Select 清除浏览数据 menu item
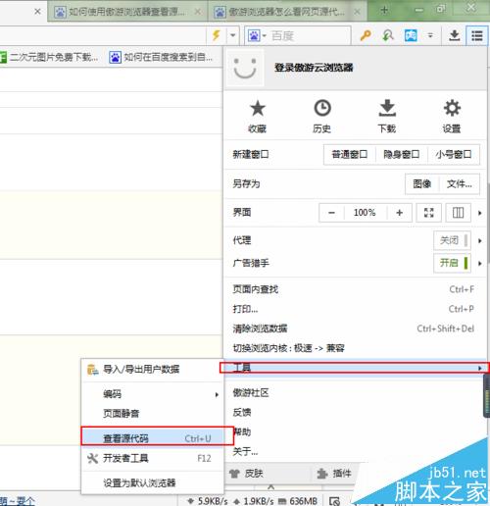 [x=356, y=329]
